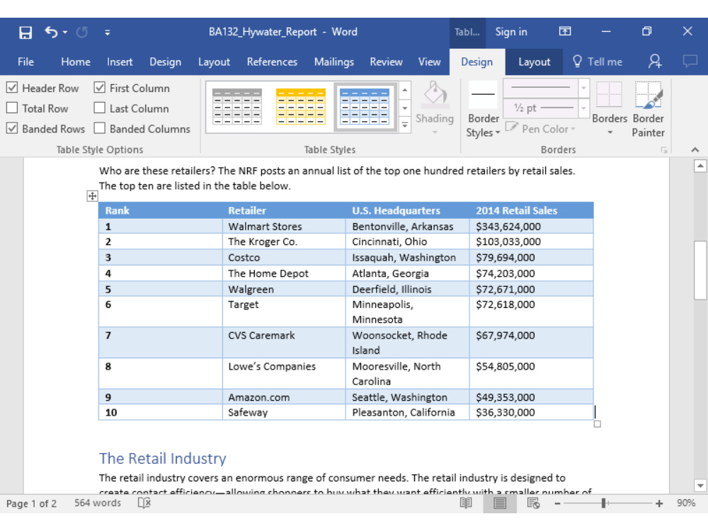The image size is (708, 531).
Task: Show previous row of table styles
Action: click(x=405, y=91)
